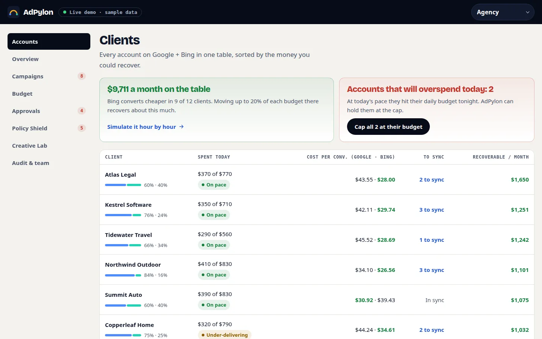
Task: Click the Approvals badge showing 4
Action: [x=82, y=111]
